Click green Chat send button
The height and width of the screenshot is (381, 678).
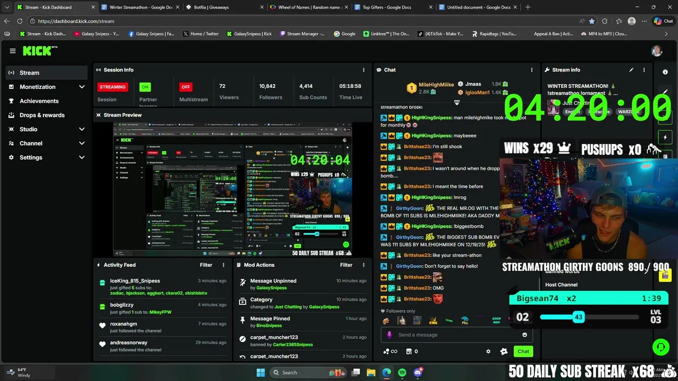point(523,351)
